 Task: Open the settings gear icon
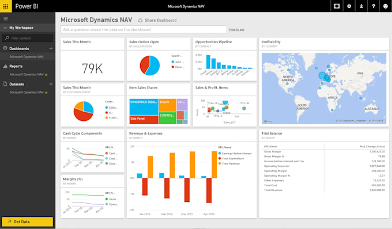349,6
